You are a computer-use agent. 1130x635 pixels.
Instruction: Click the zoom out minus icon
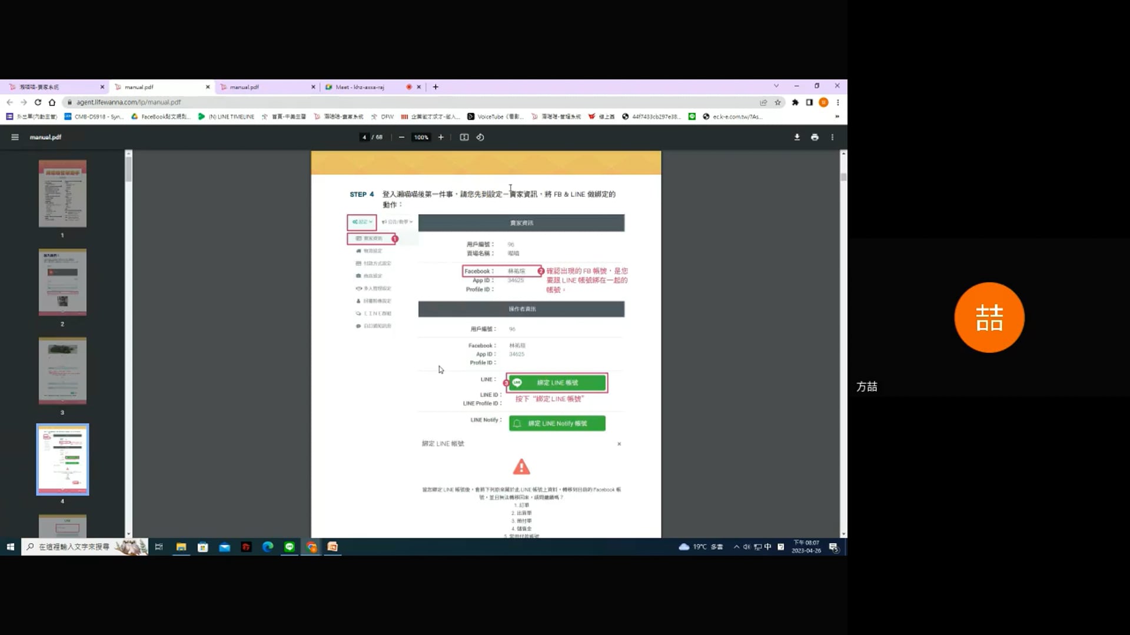(401, 137)
